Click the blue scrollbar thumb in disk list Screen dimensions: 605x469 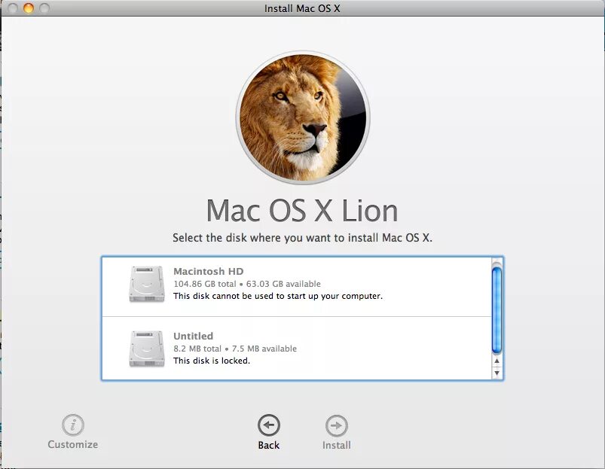pyautogui.click(x=497, y=310)
